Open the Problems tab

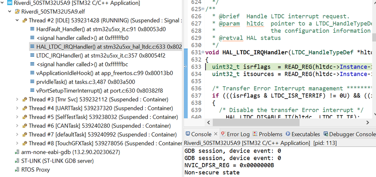click(x=271, y=134)
